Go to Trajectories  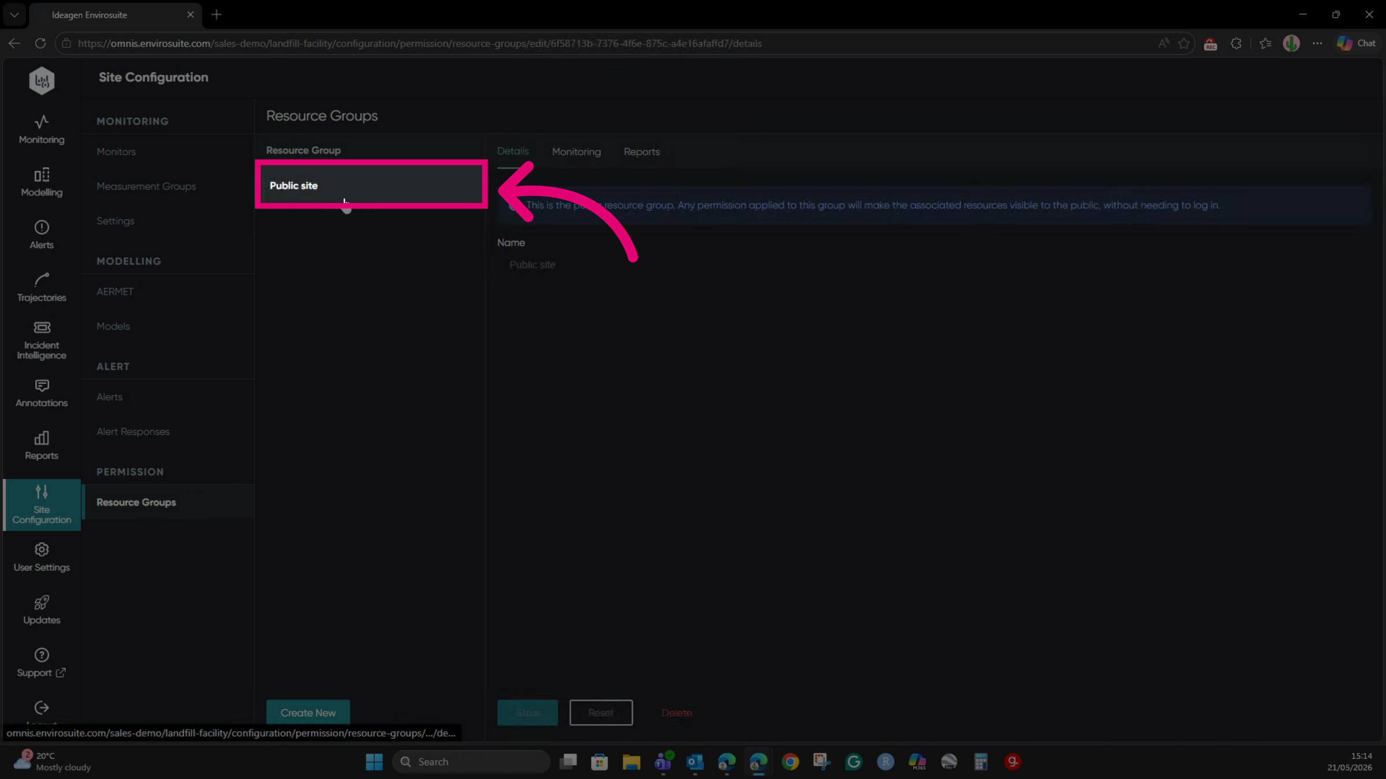(x=42, y=287)
